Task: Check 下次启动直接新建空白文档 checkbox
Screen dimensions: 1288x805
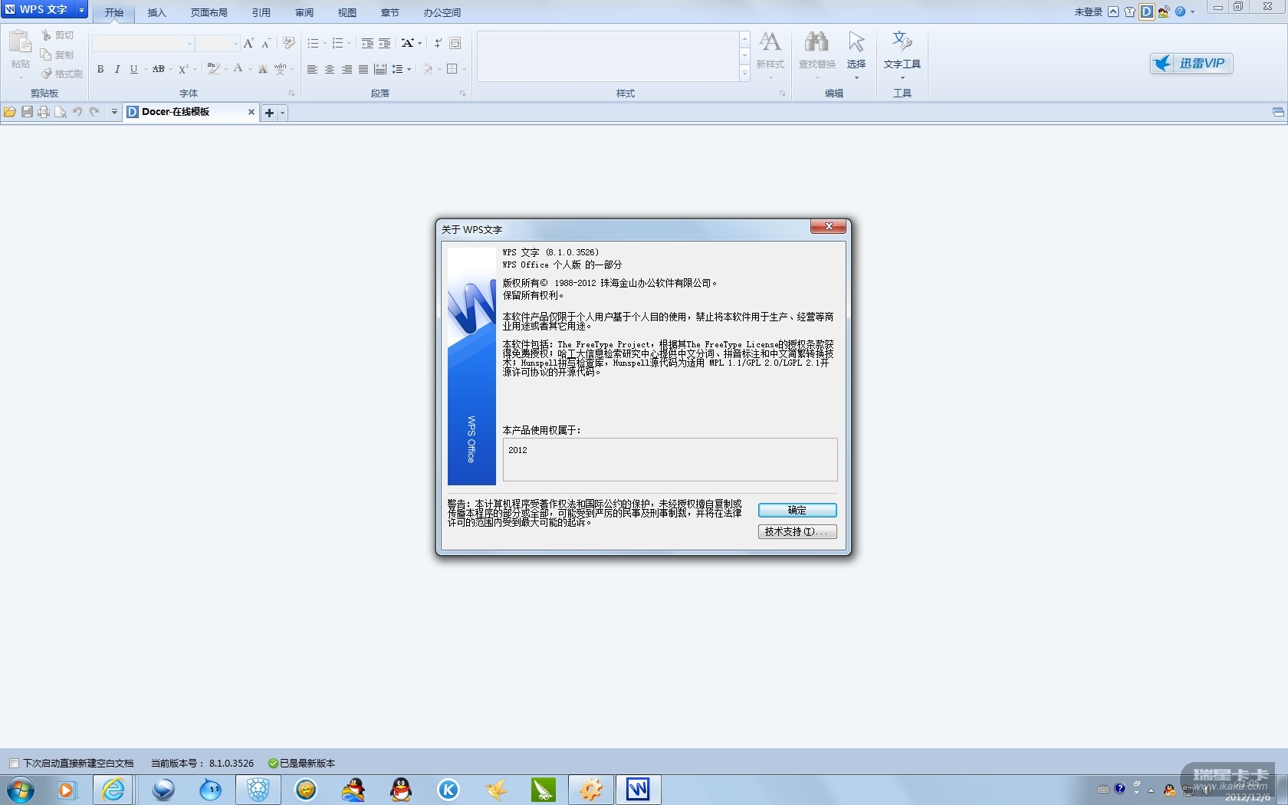Action: [x=14, y=764]
